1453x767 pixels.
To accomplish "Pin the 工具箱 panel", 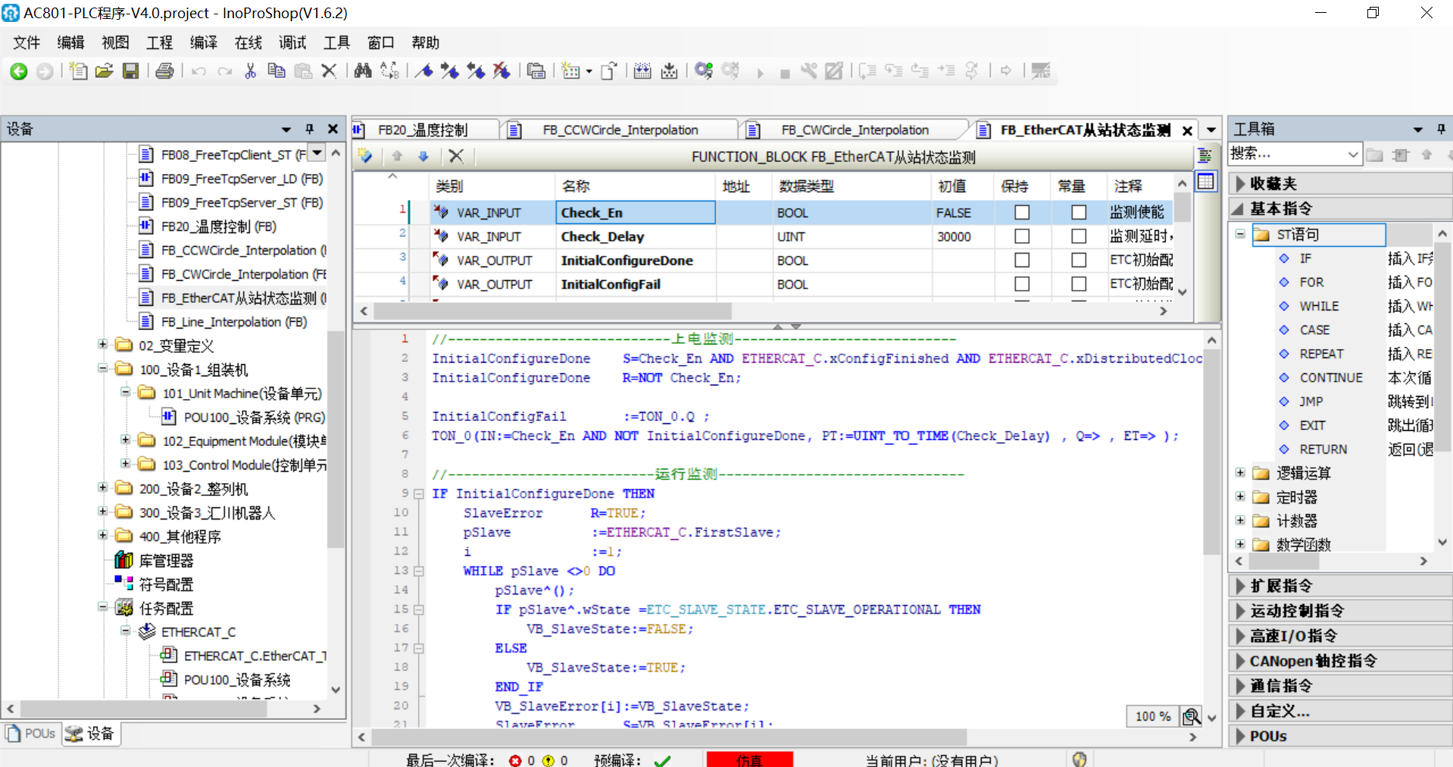I will pos(1441,129).
